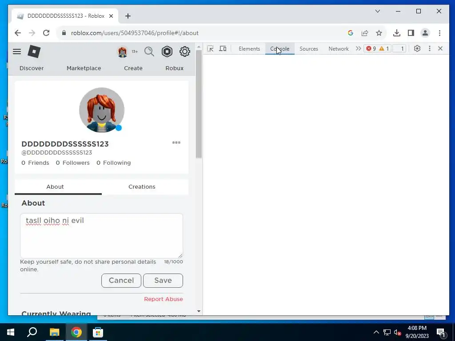Go to Create page

(133, 68)
